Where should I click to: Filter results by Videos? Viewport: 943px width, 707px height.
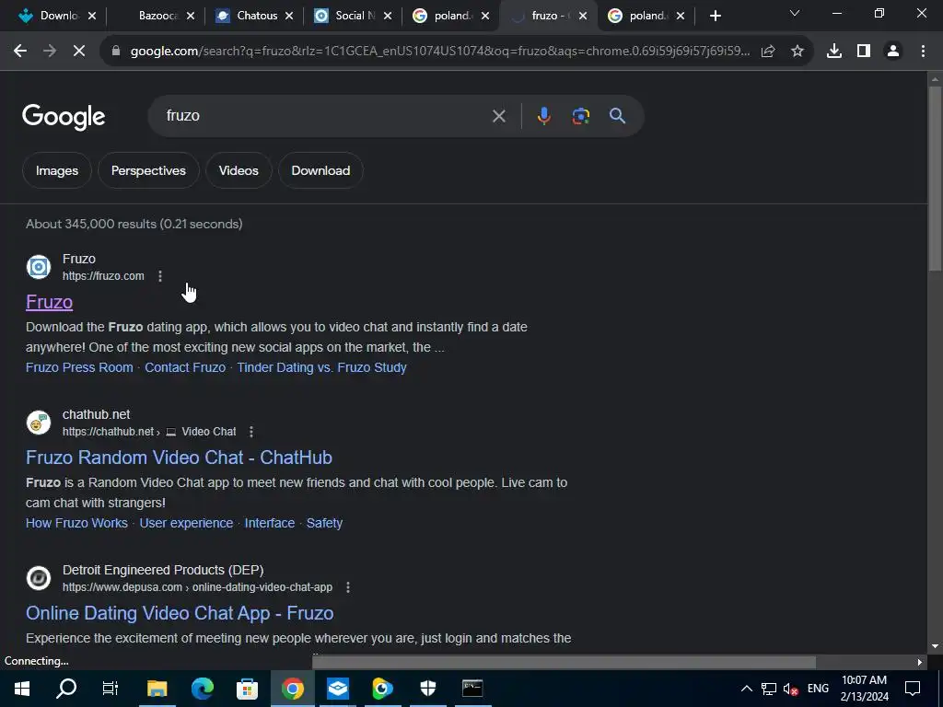click(239, 170)
